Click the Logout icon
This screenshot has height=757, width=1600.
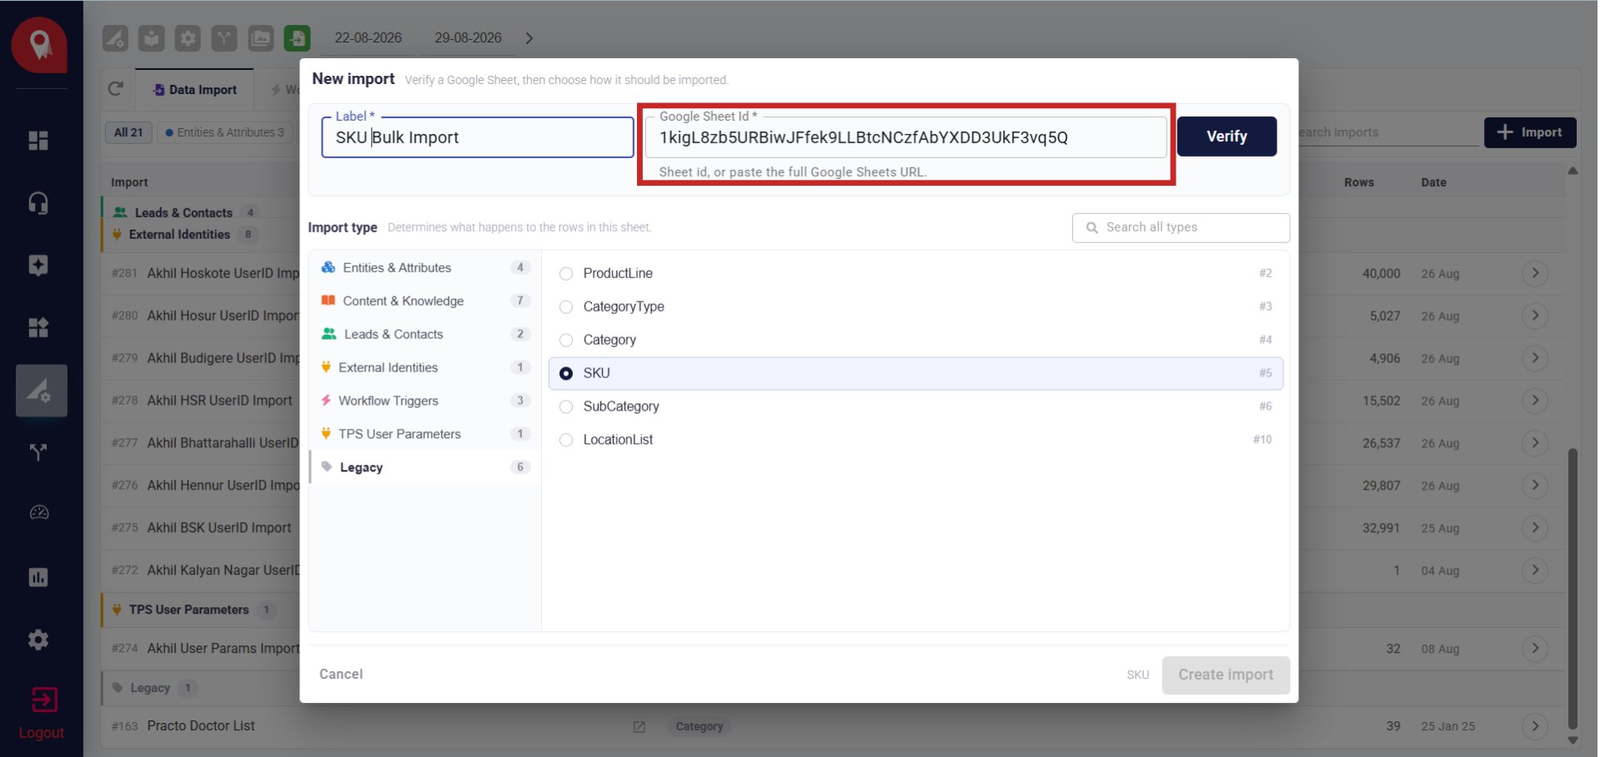43,700
